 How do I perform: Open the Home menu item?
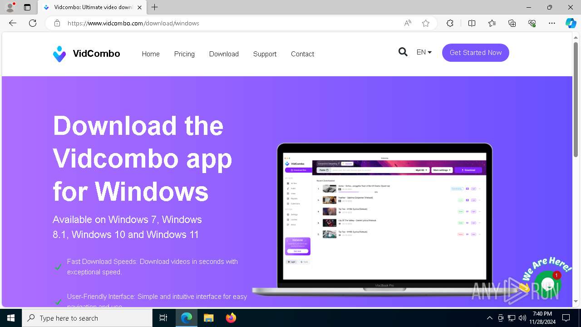151,54
